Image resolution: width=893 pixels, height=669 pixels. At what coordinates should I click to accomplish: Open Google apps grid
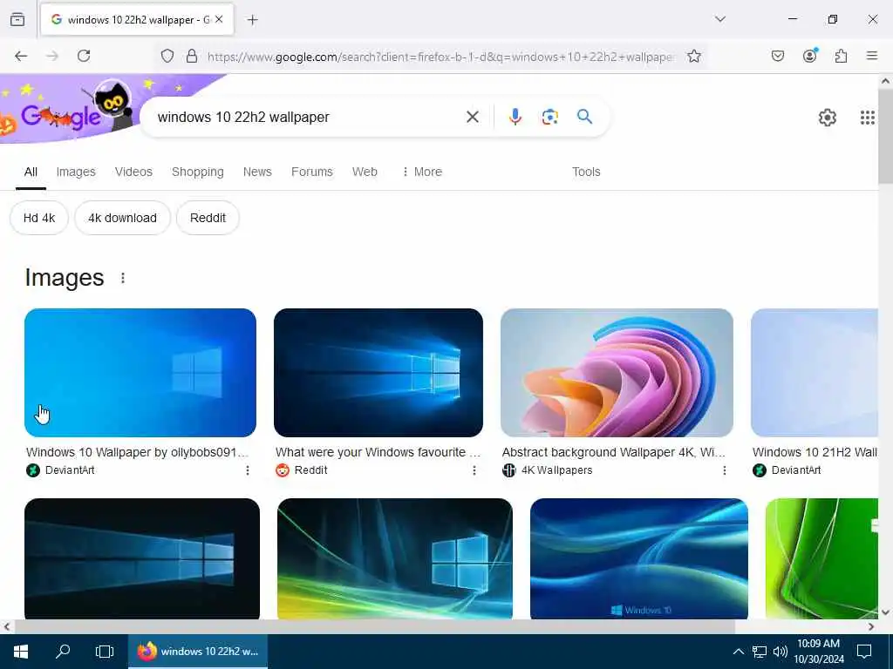pyautogui.click(x=868, y=118)
